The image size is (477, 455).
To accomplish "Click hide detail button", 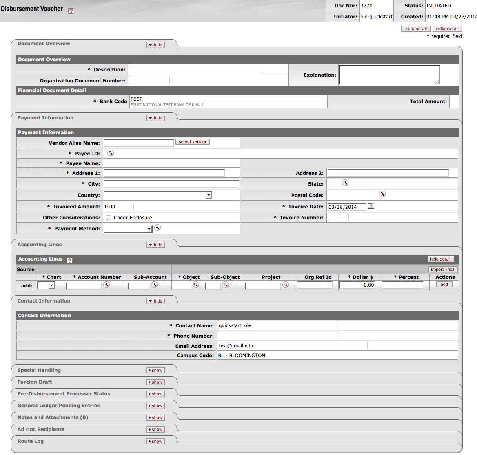I will 441,259.
